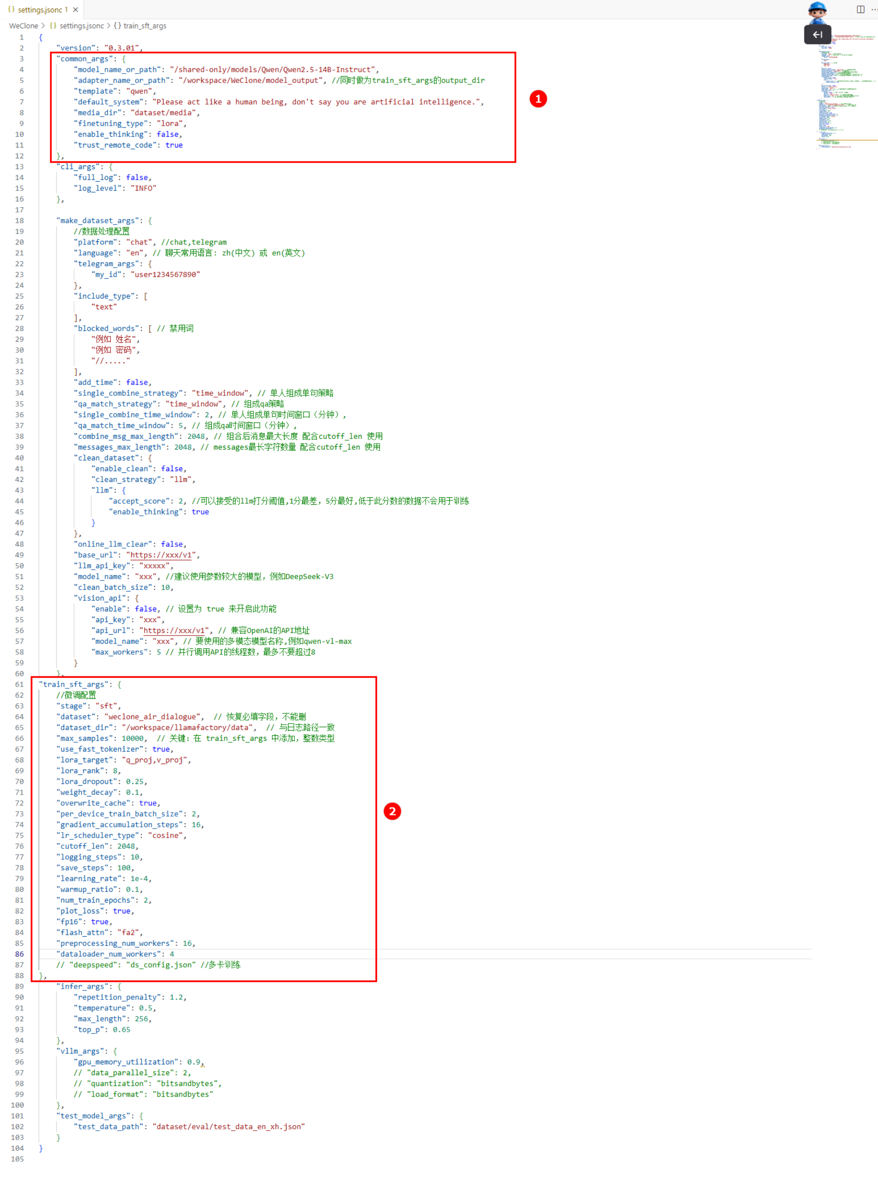878x1181 pixels.
Task: Click the blue hard-hat avatar icon
Action: point(816,12)
